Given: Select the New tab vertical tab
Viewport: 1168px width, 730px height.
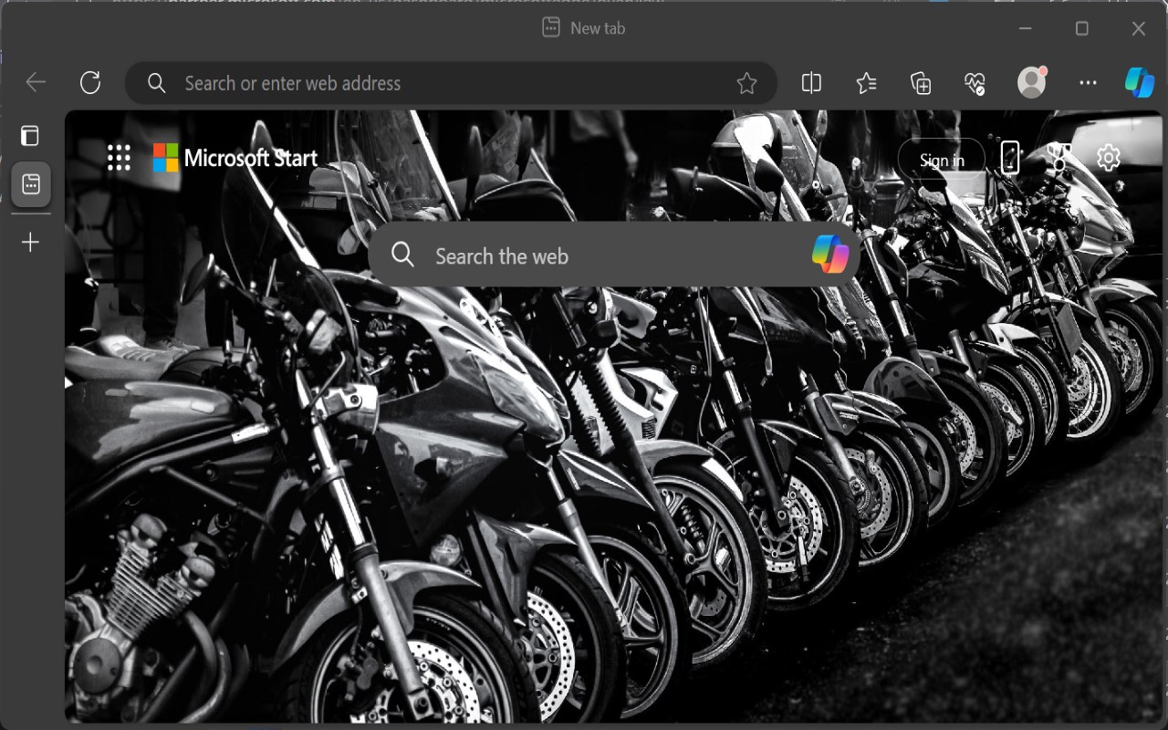Looking at the screenshot, I should tap(31, 185).
